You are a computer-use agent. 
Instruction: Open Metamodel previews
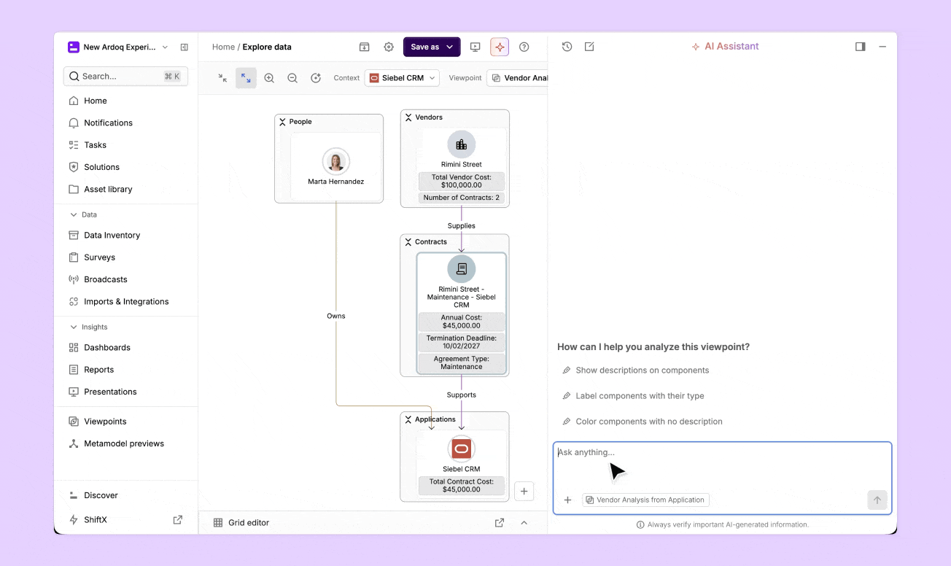(124, 443)
